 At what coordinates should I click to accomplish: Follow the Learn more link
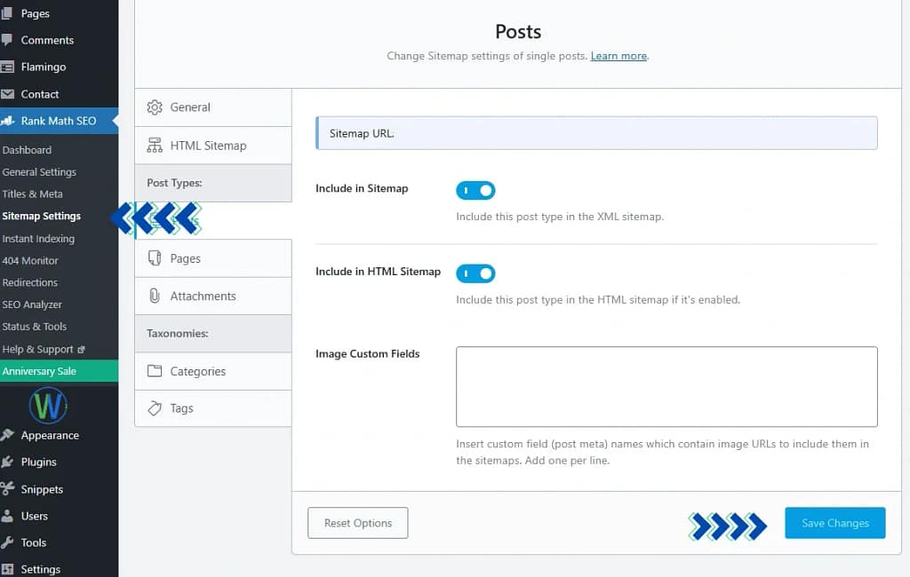point(619,56)
